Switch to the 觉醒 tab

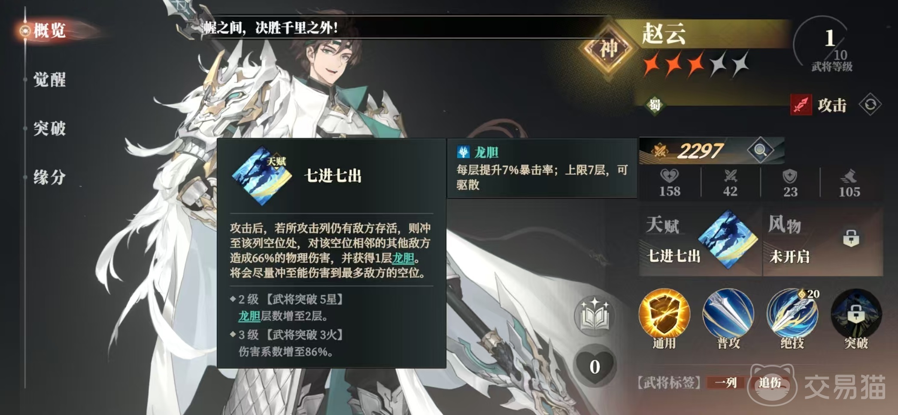pos(49,80)
